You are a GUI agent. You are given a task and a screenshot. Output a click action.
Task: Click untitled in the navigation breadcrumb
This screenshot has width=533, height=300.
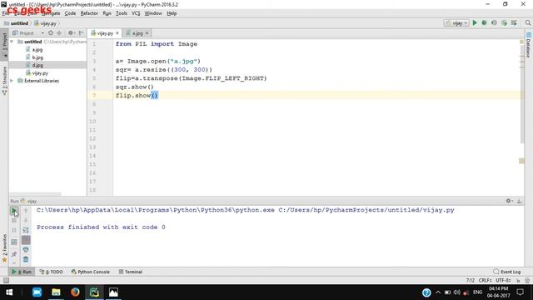(17, 23)
